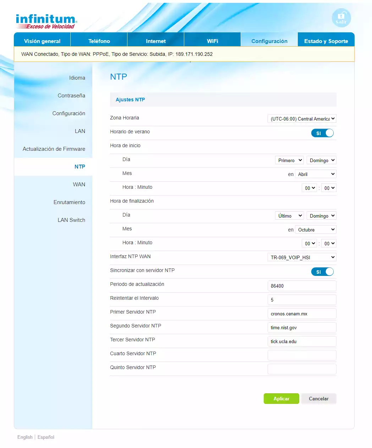Go to Estado y Soporte tab

tap(326, 41)
